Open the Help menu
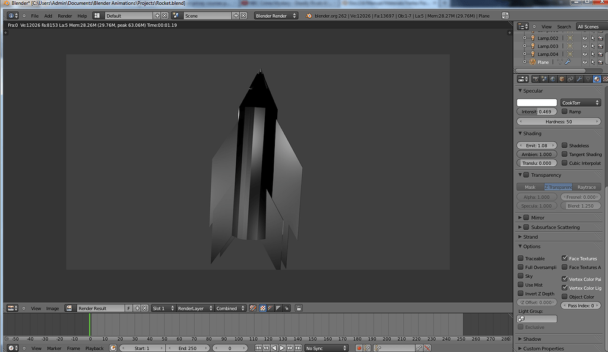The width and height of the screenshot is (608, 352). pos(82,16)
